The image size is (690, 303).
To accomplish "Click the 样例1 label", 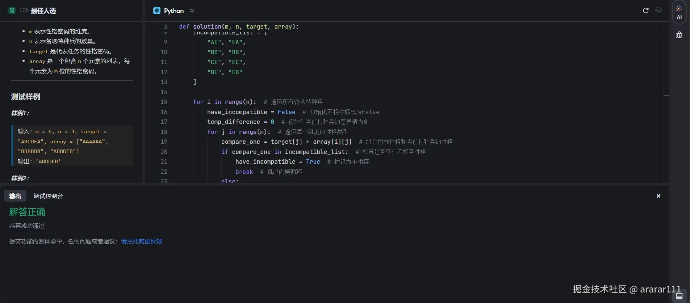I will point(20,113).
